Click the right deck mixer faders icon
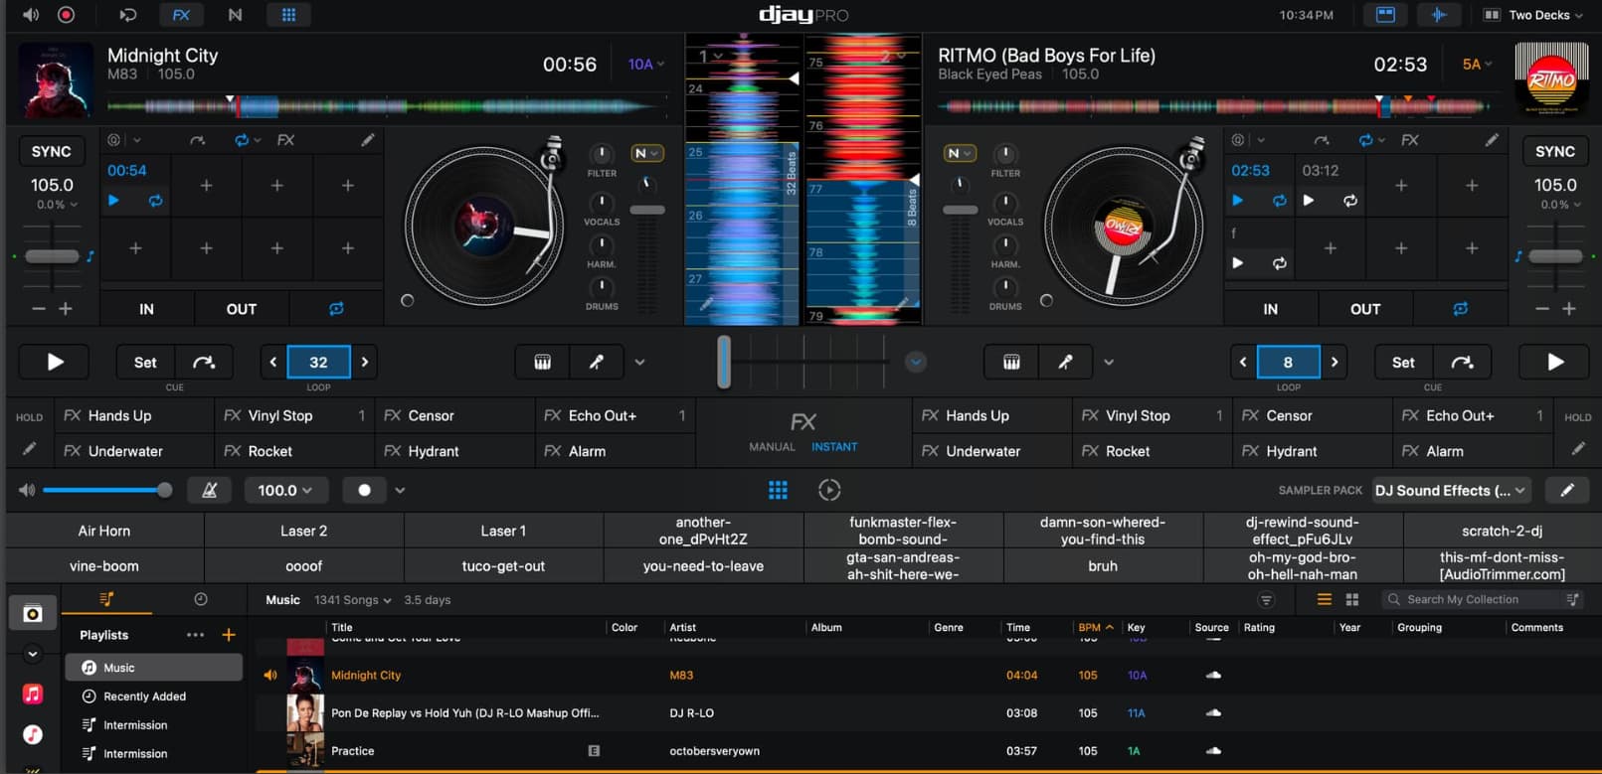 [1011, 362]
